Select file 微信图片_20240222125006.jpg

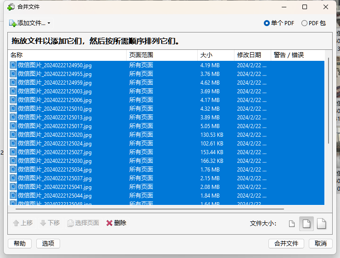[167, 100]
